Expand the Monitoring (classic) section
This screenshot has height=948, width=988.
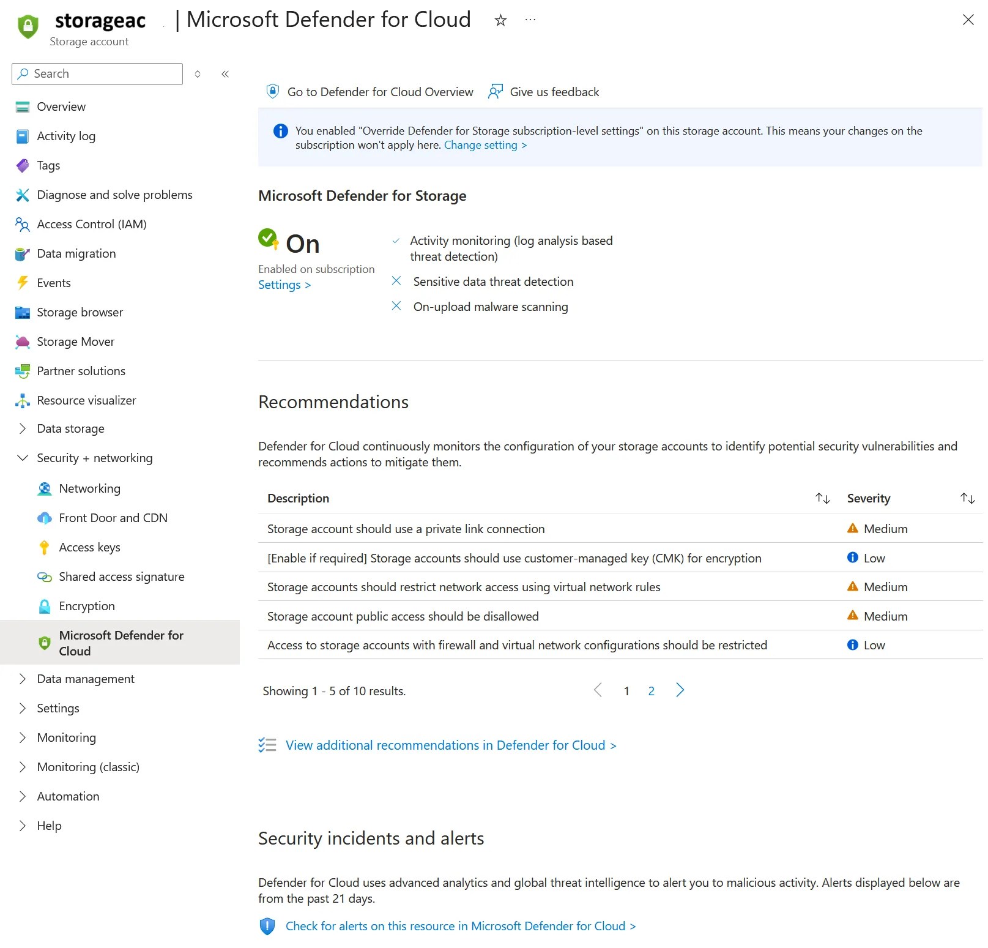click(23, 767)
